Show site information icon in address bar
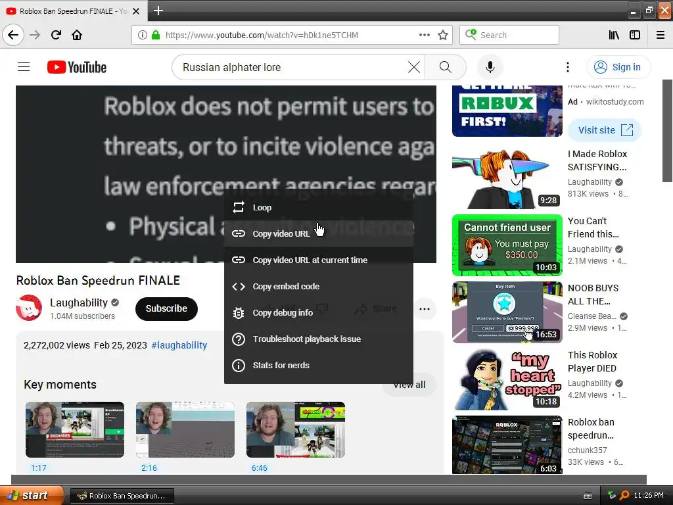Viewport: 673px width, 505px height. click(143, 35)
